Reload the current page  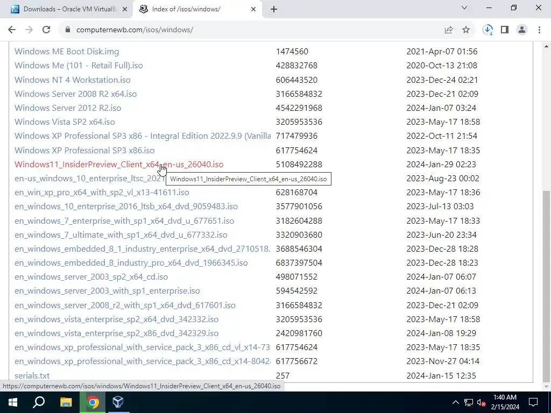pos(46,30)
